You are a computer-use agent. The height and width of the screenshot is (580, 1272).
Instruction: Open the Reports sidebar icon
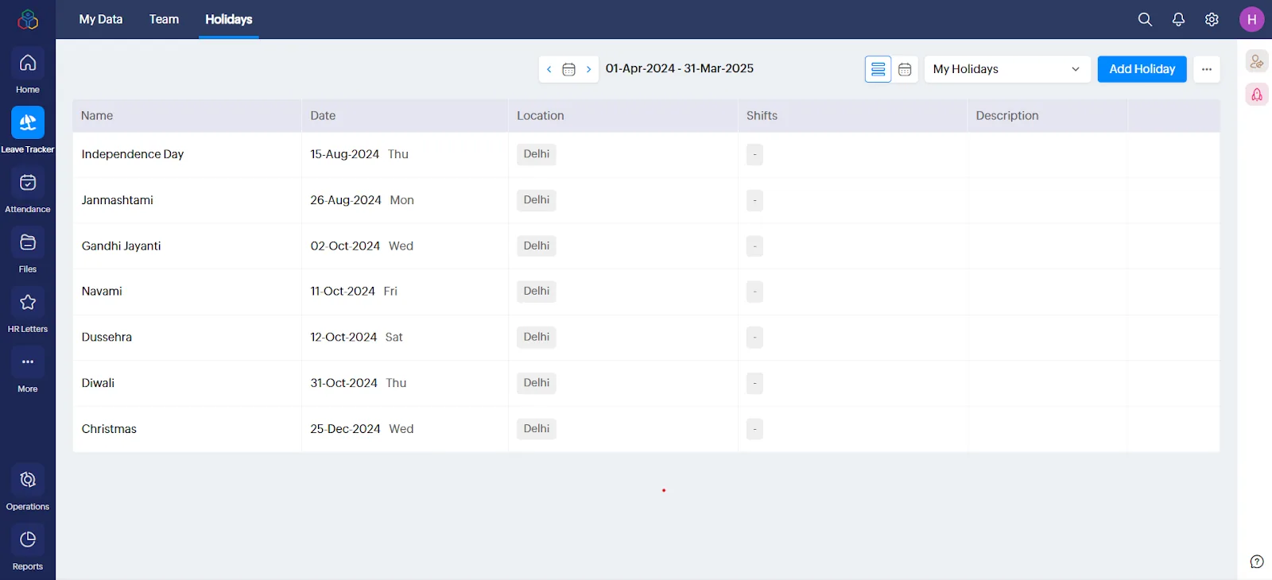click(28, 539)
